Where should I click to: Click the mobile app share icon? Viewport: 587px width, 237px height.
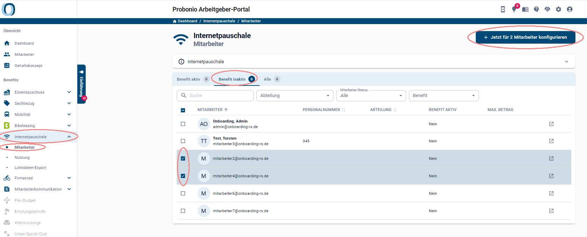tap(503, 9)
